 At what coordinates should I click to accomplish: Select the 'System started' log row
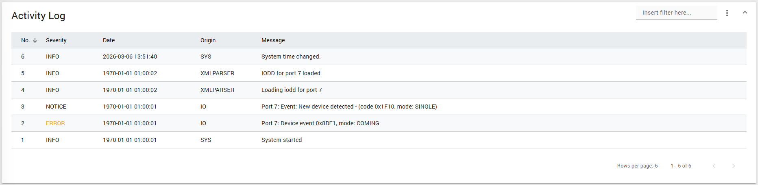pos(281,140)
